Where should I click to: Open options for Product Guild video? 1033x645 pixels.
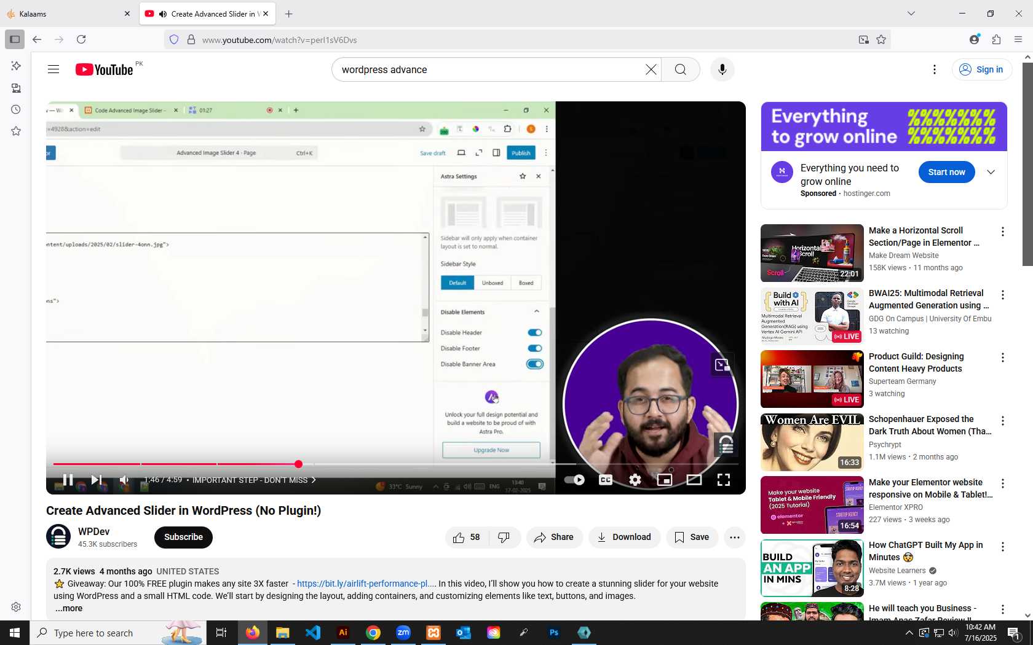[1002, 358]
